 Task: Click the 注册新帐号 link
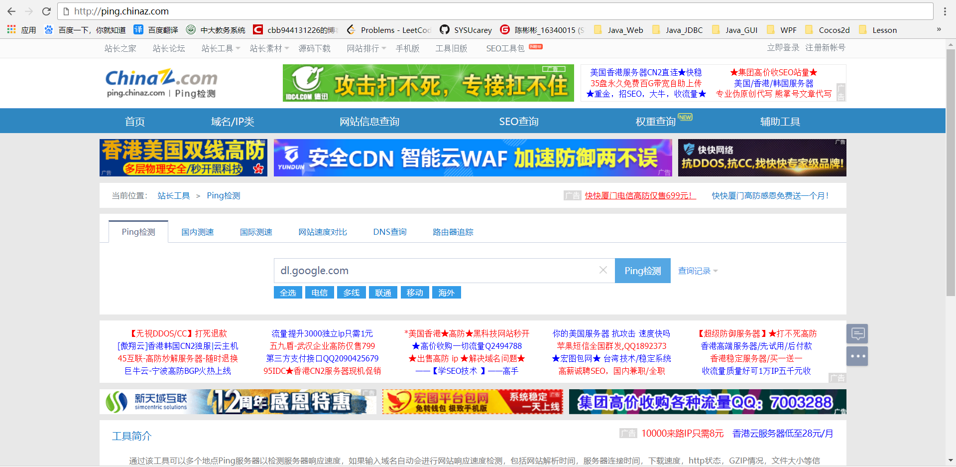coord(826,47)
